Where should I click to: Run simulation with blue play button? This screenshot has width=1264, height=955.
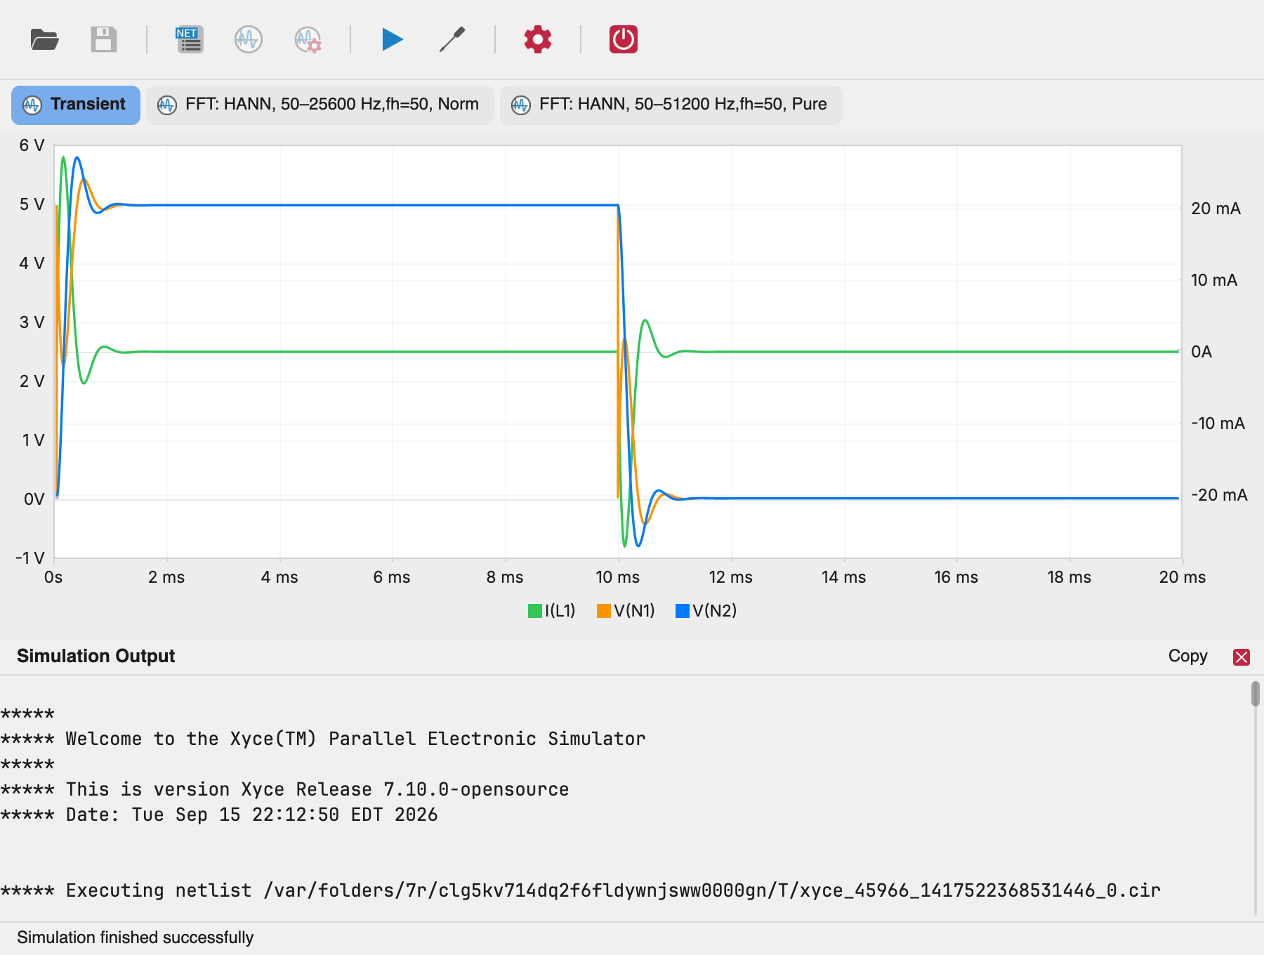click(x=393, y=39)
